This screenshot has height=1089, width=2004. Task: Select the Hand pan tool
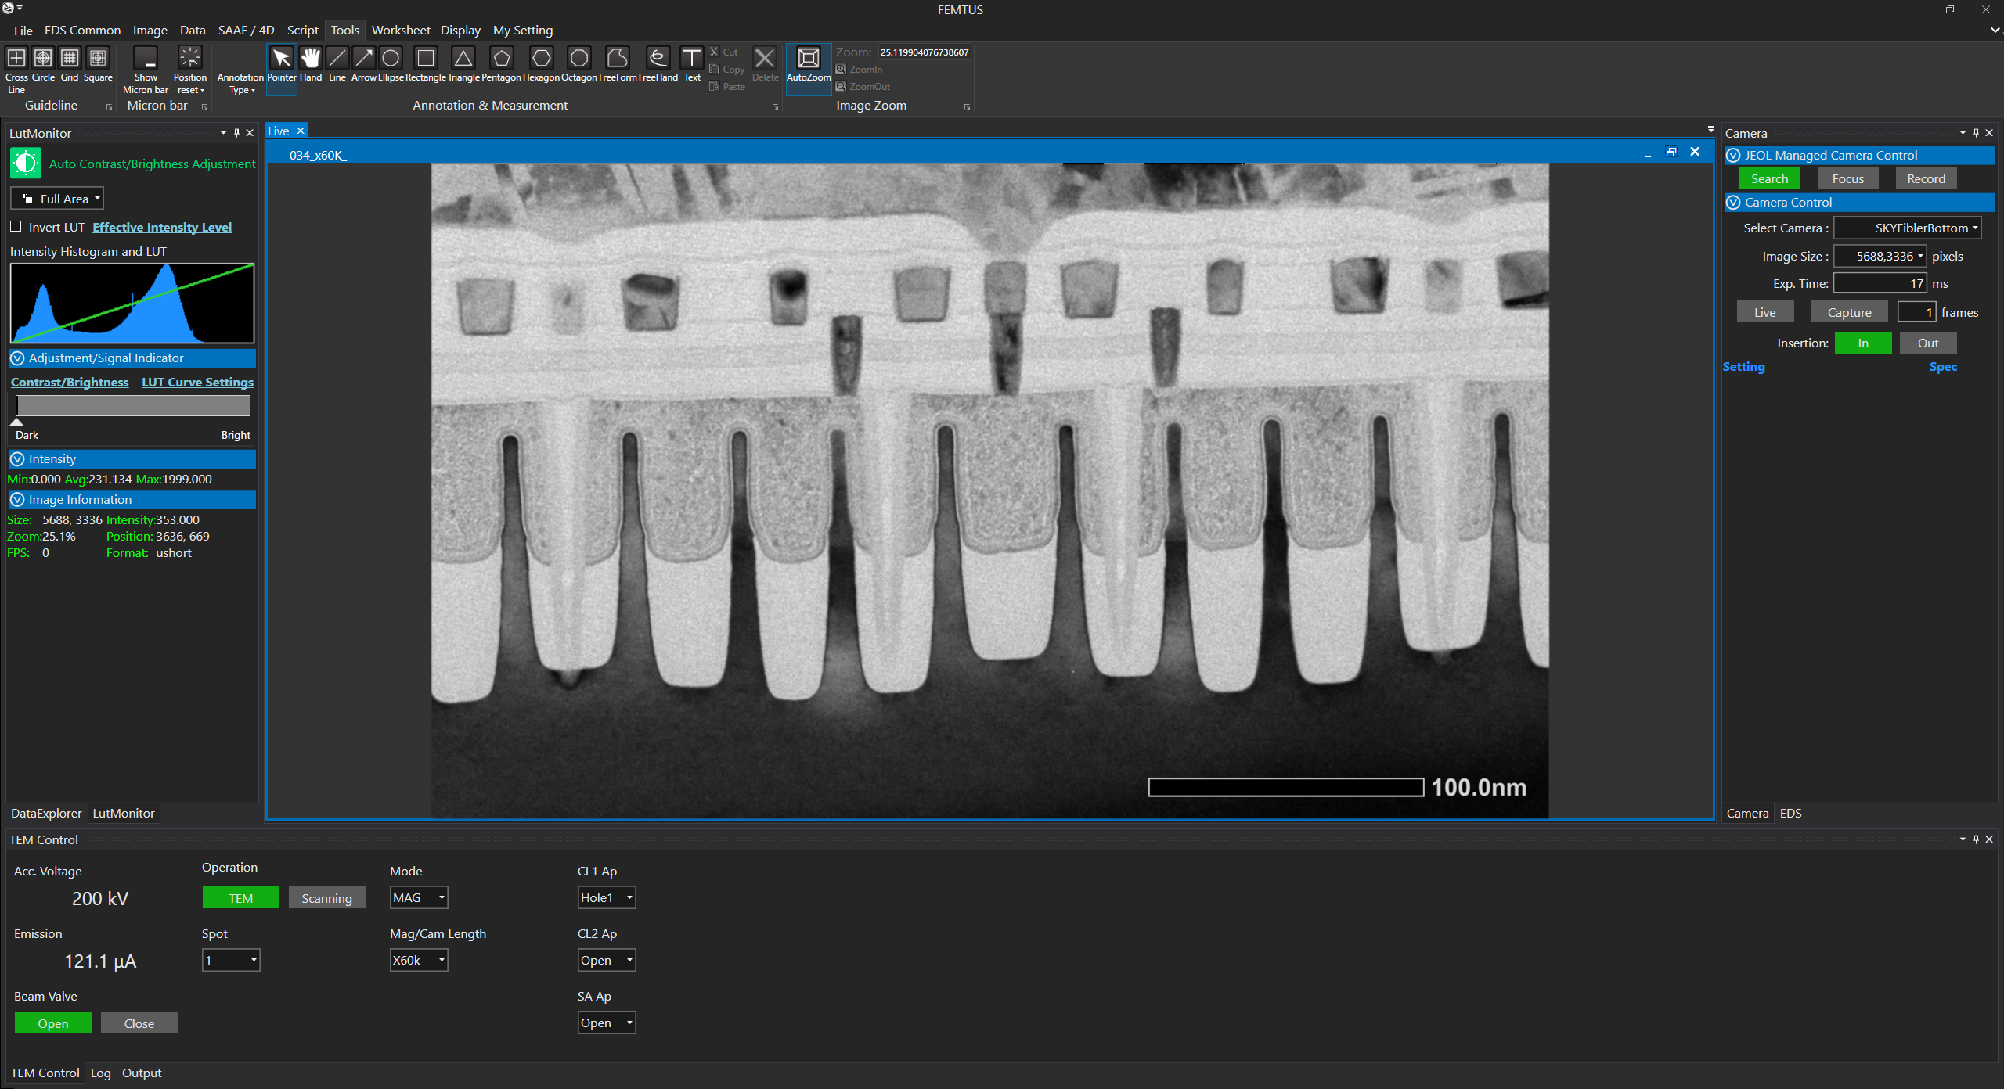pos(311,59)
